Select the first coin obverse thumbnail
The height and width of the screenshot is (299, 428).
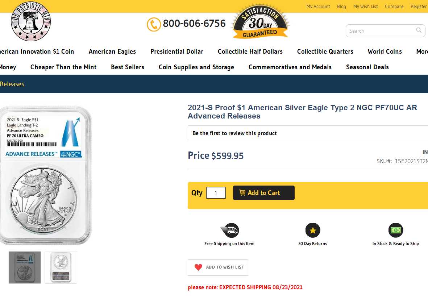point(25,267)
